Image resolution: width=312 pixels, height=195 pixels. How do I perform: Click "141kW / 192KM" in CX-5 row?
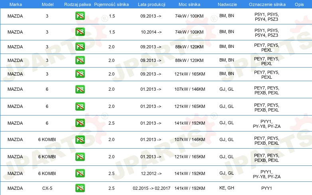(190, 188)
